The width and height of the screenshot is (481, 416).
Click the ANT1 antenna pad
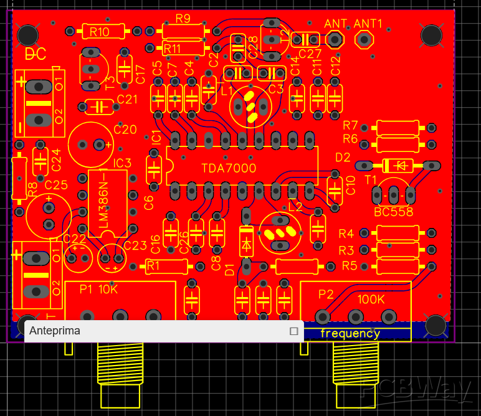pos(364,40)
